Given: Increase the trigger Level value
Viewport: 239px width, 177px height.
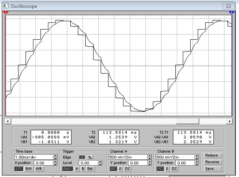Looking at the screenshot, I should tap(100, 162).
